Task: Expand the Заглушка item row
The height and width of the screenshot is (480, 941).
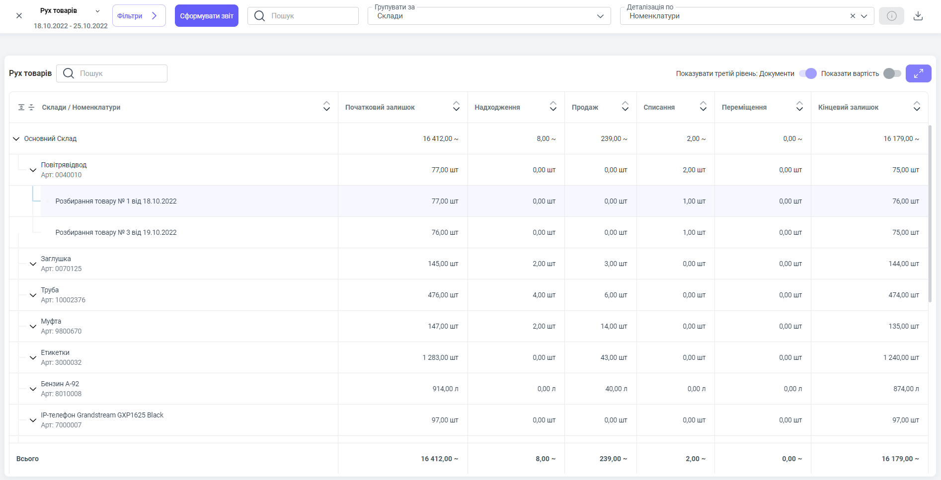Action: [33, 264]
